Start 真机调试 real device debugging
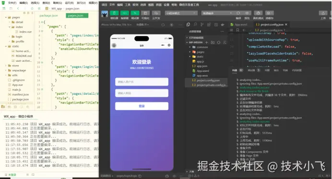 point(258,13)
